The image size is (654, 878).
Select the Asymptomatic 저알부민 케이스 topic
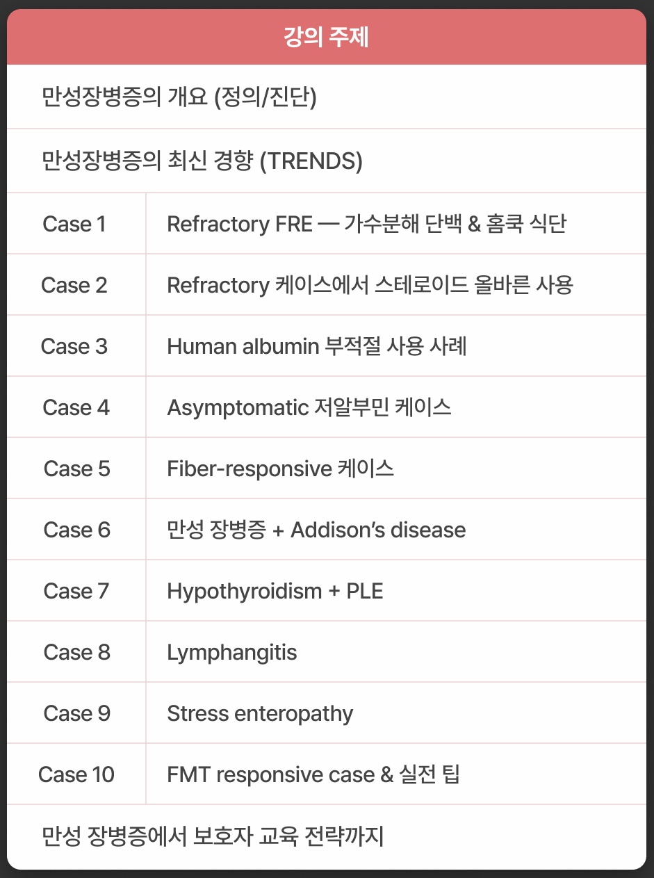click(x=309, y=407)
